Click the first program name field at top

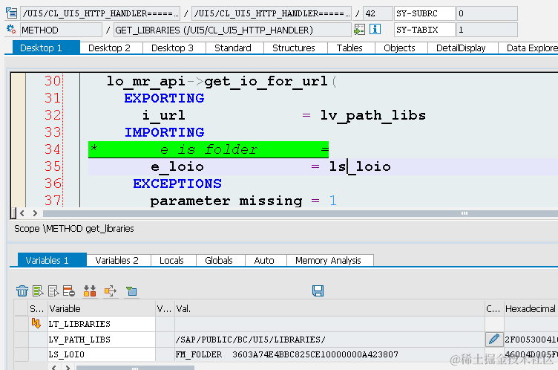click(100, 13)
